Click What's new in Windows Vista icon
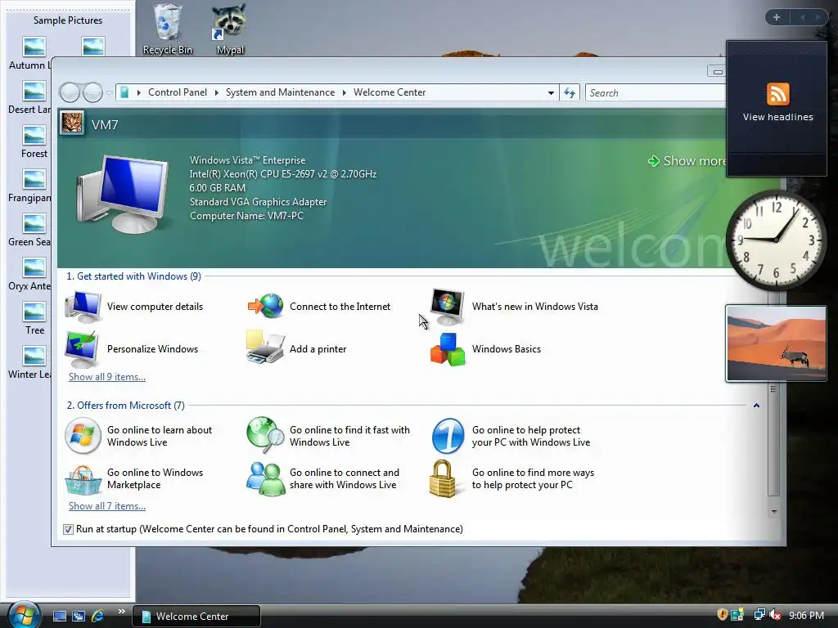This screenshot has height=628, width=838. pyautogui.click(x=448, y=307)
